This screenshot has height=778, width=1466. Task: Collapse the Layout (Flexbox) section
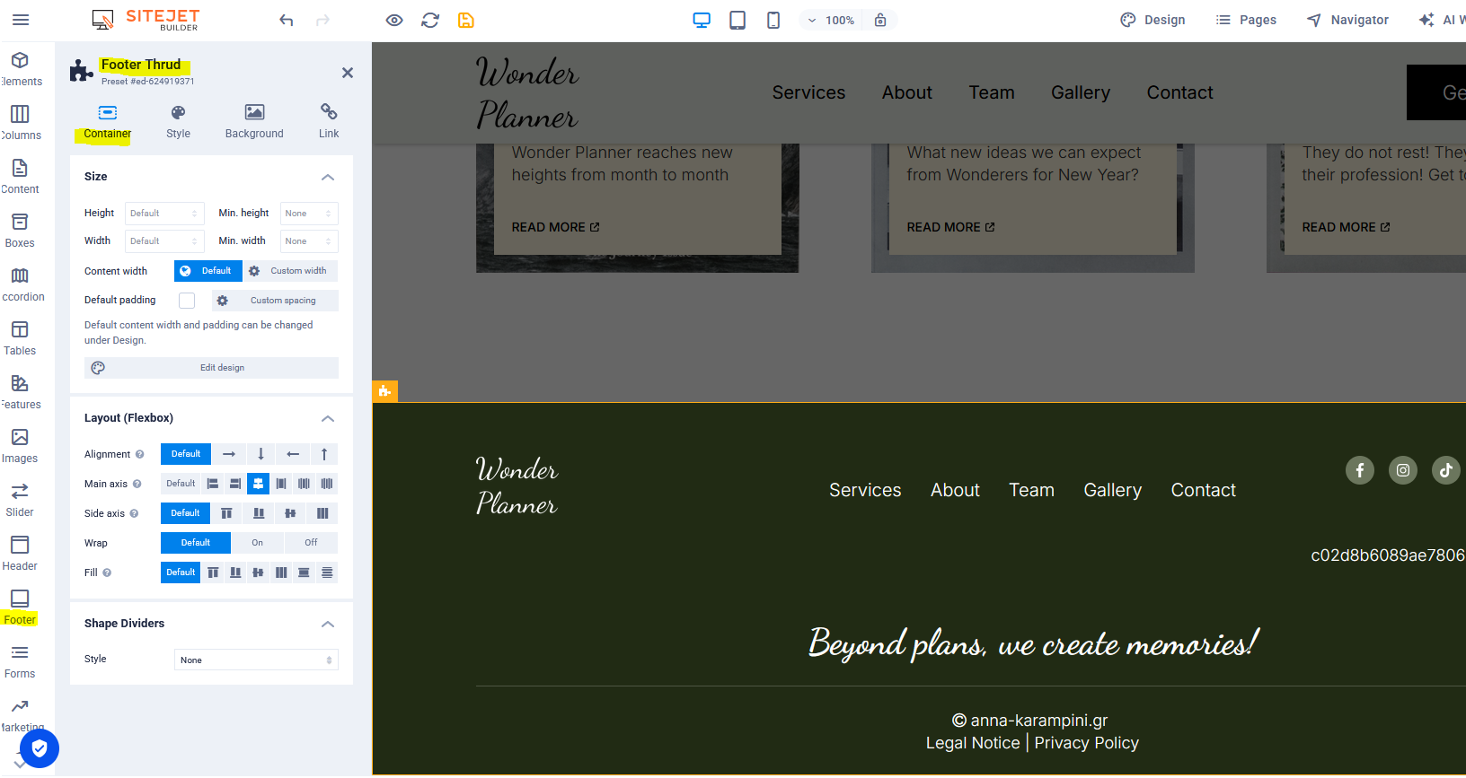click(328, 418)
